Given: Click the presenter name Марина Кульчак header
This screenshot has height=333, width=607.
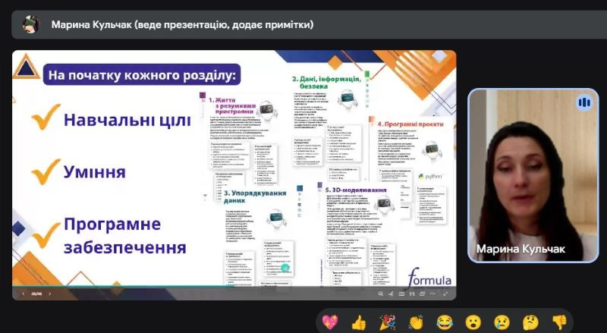Looking at the screenshot, I should tap(182, 24).
